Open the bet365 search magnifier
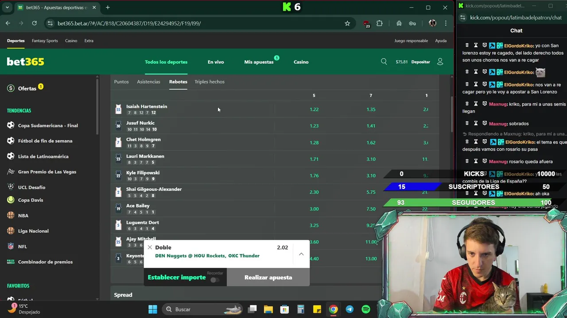The width and height of the screenshot is (567, 318). (384, 62)
